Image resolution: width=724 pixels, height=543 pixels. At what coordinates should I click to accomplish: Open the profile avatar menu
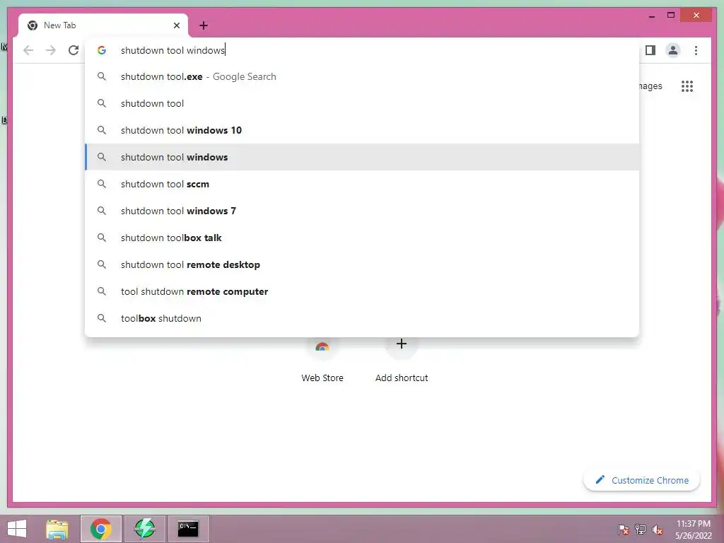(673, 50)
